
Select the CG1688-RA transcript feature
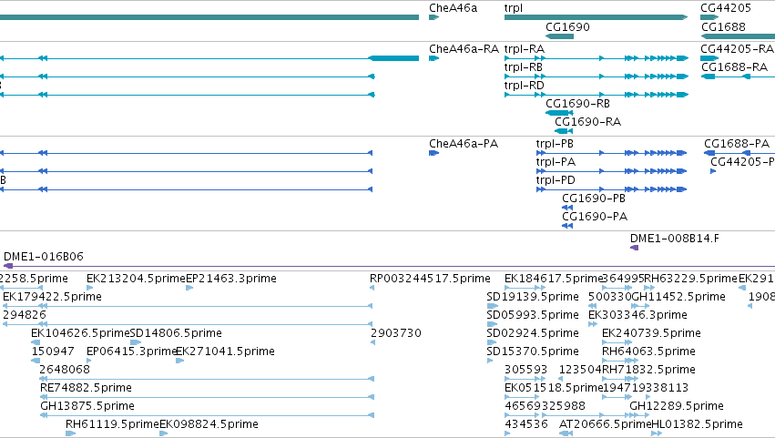(738, 76)
